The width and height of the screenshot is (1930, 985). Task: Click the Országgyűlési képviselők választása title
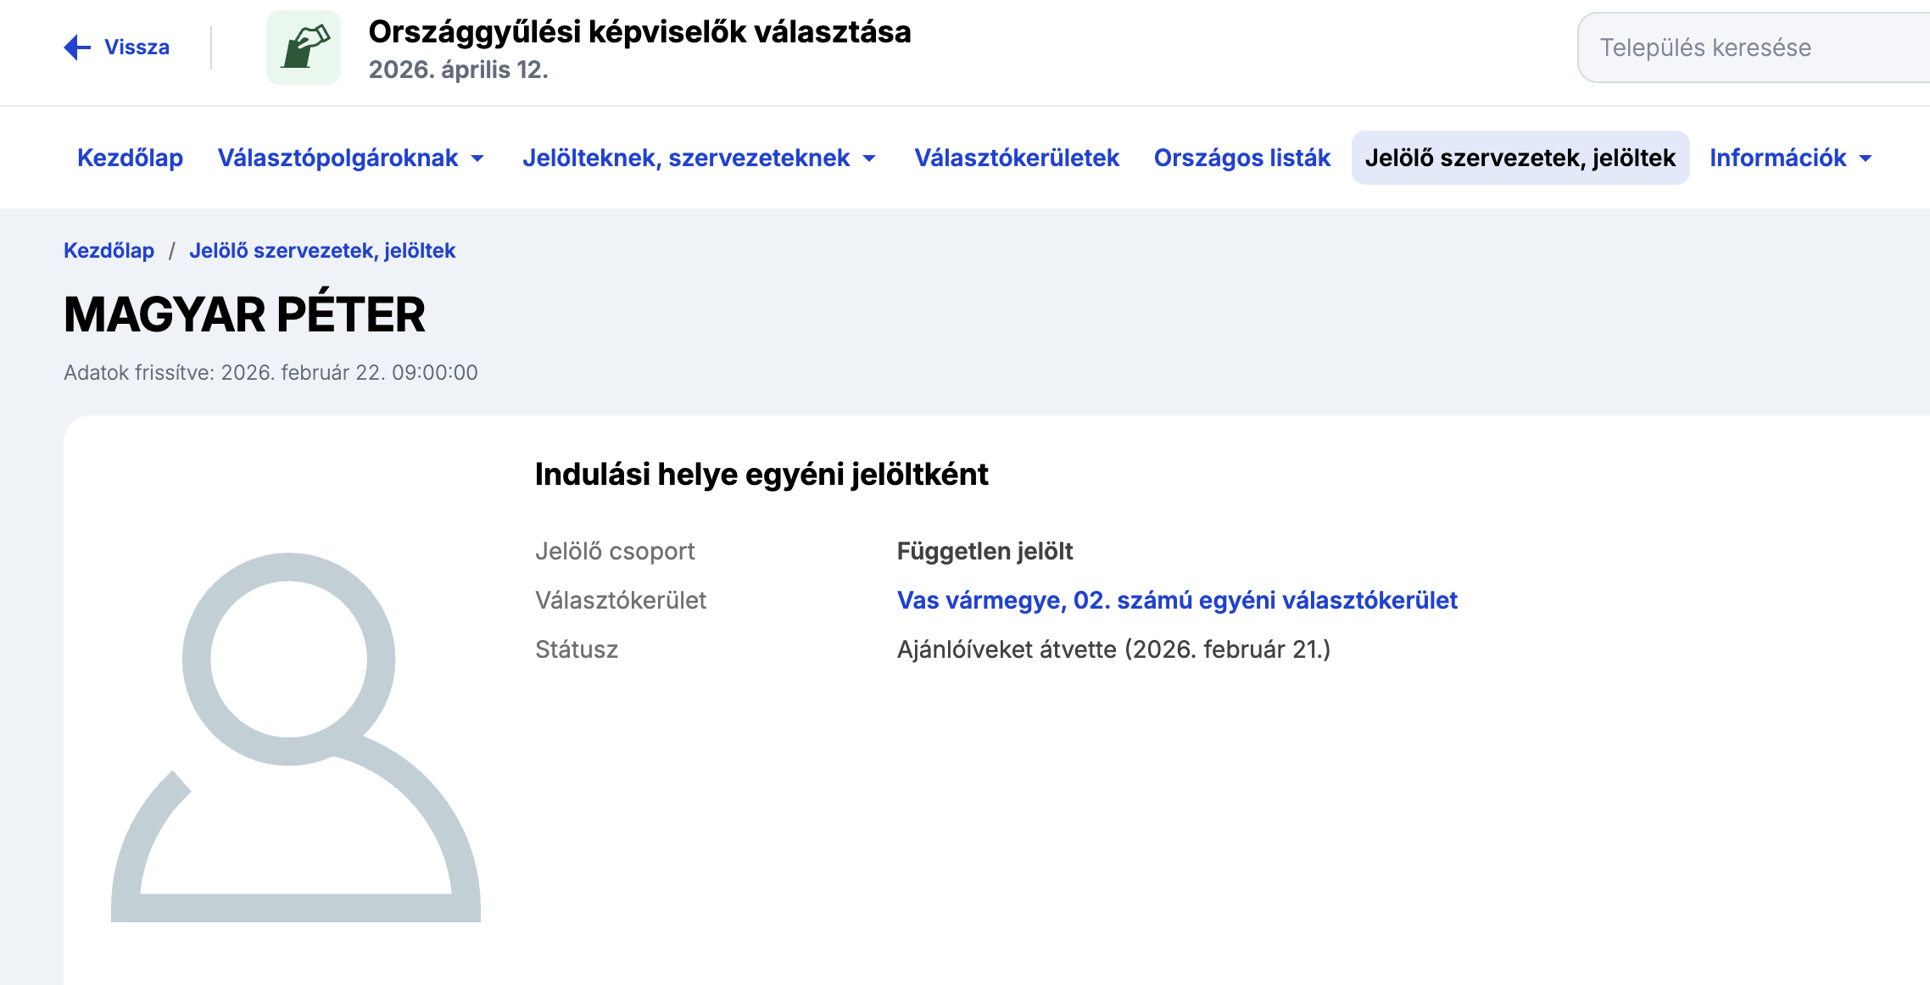coord(639,32)
